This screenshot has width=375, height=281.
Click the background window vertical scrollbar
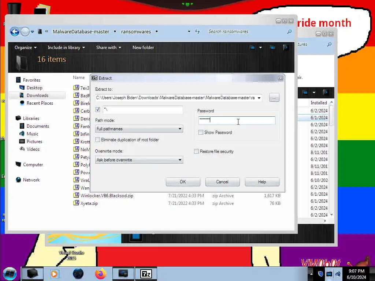(x=331, y=116)
